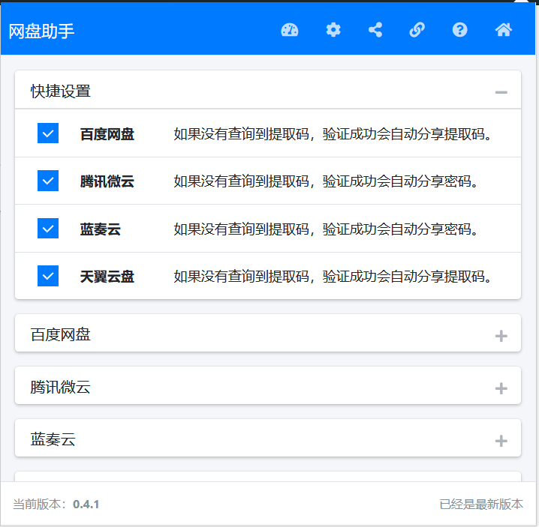
Task: Click the bold 腾讯微云 row label
Action: point(107,181)
